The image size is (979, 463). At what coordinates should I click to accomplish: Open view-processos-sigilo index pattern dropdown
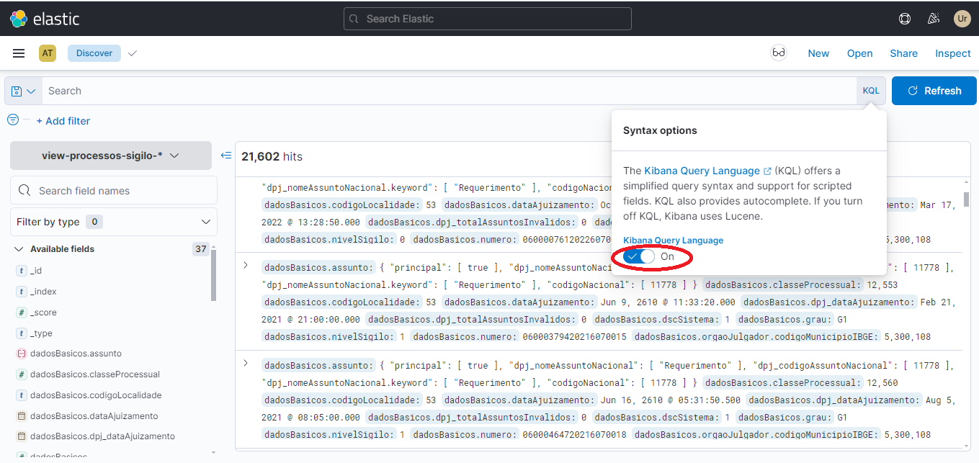tap(110, 156)
